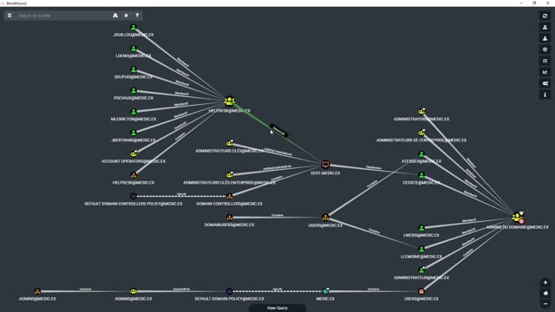The width and height of the screenshot is (555, 312).
Task: Click the dashed GpLink edge to DOMAIN CONTROLLERS
Action: (181, 195)
